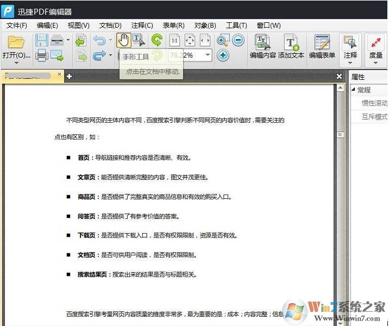Open the File (文件) menu
The image size is (389, 326).
[16, 26]
